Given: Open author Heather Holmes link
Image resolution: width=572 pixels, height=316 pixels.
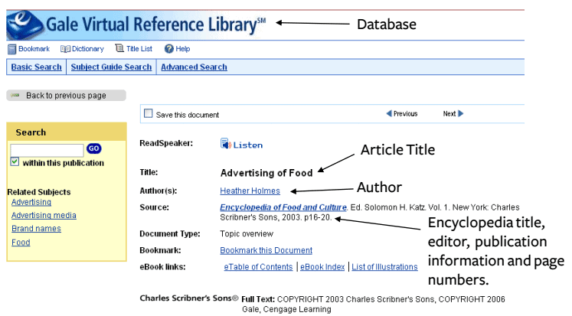Looking at the screenshot, I should point(250,191).
